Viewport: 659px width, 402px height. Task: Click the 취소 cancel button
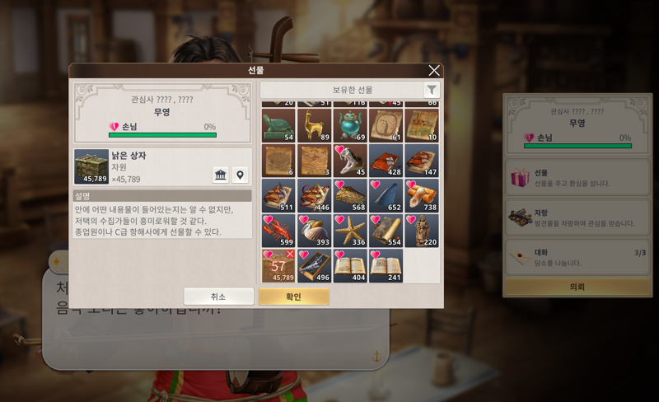point(218,297)
